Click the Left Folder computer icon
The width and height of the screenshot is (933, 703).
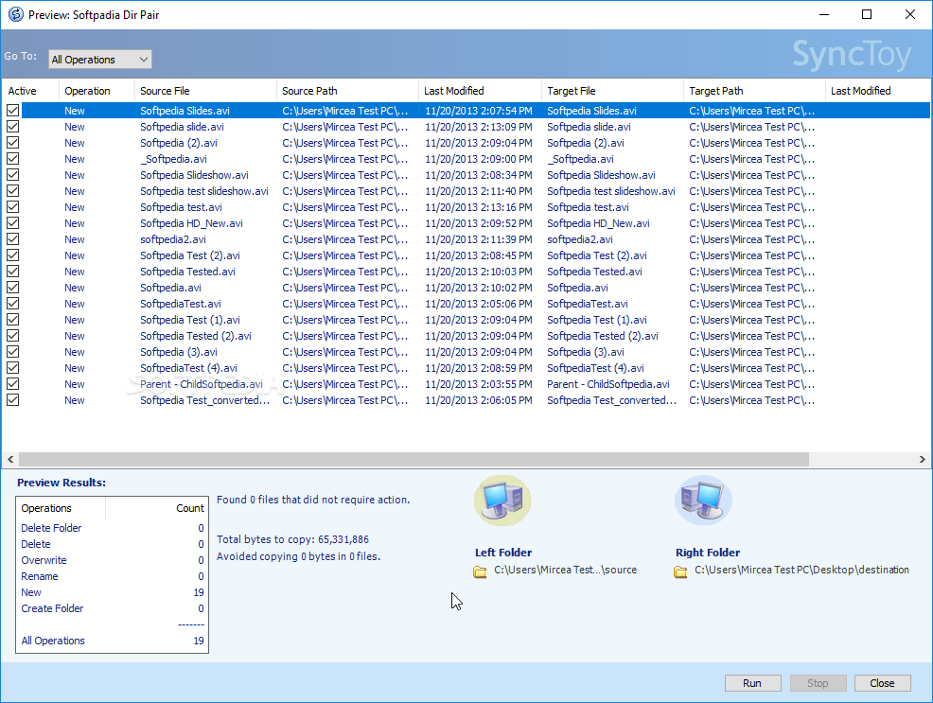[502, 501]
